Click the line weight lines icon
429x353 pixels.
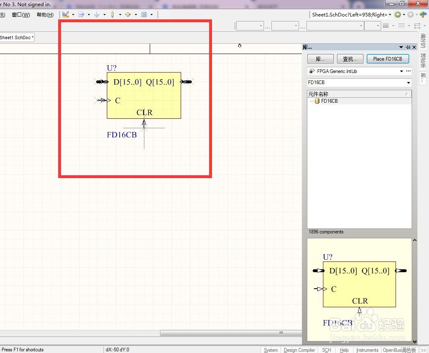(386, 26)
